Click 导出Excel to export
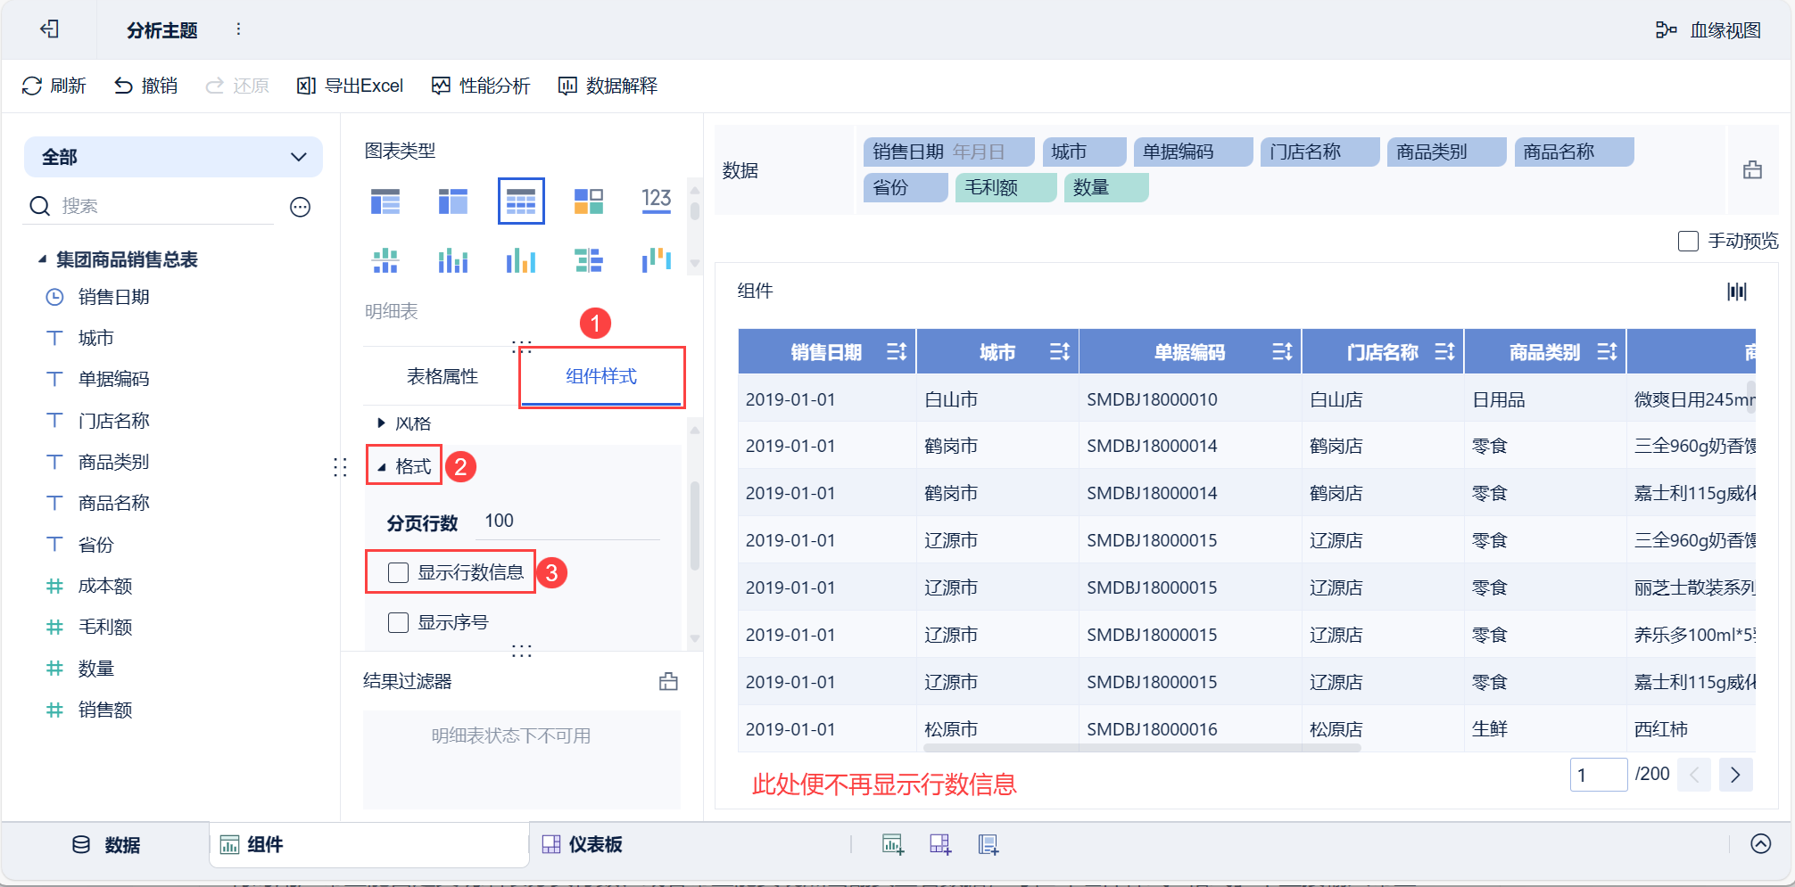This screenshot has width=1795, height=887. 350,86
